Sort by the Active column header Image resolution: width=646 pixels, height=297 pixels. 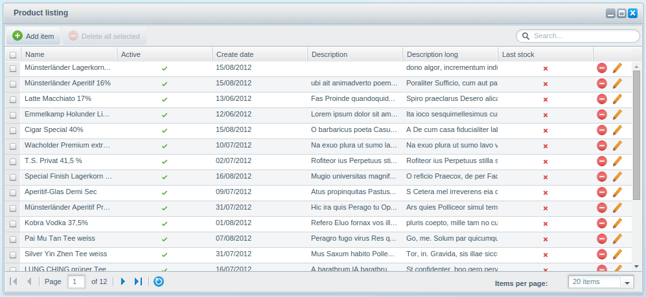pyautogui.click(x=165, y=54)
